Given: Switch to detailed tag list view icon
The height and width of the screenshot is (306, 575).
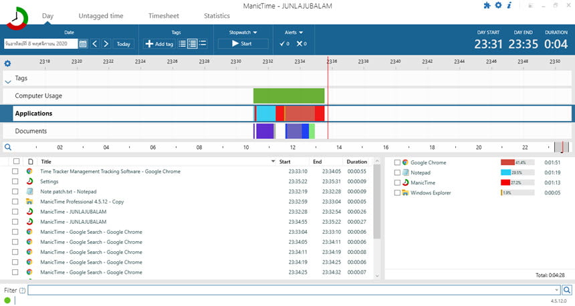Looking at the screenshot, I should click(x=192, y=44).
